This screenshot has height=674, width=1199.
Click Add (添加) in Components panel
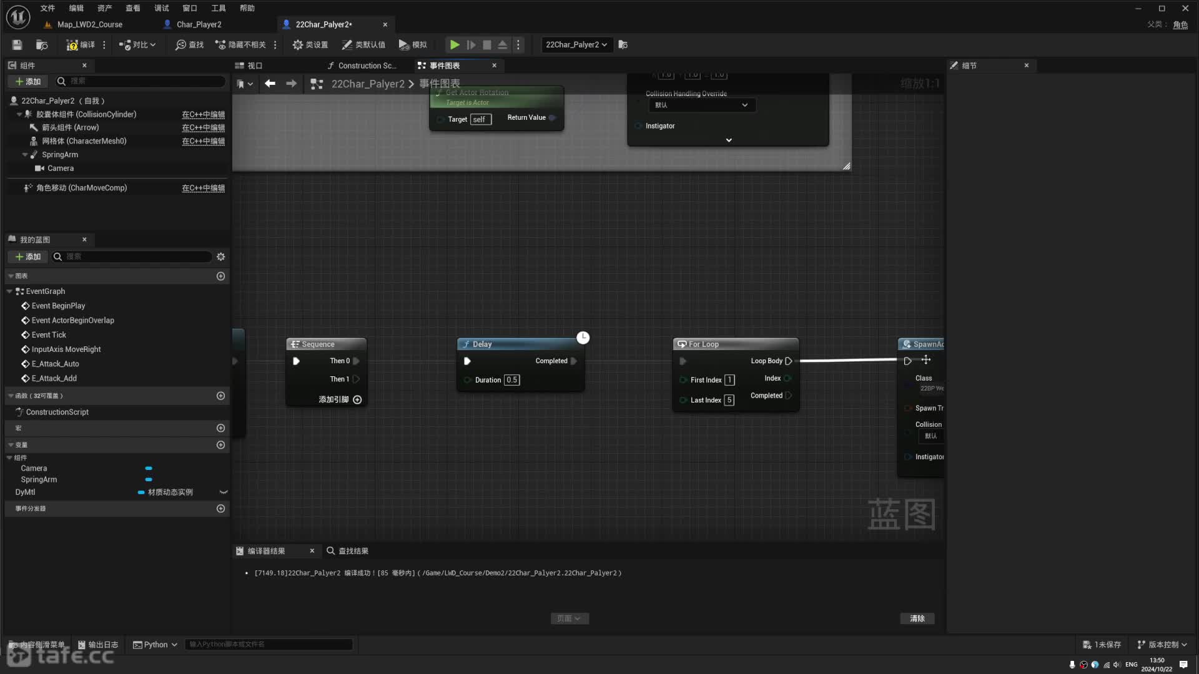(x=28, y=81)
